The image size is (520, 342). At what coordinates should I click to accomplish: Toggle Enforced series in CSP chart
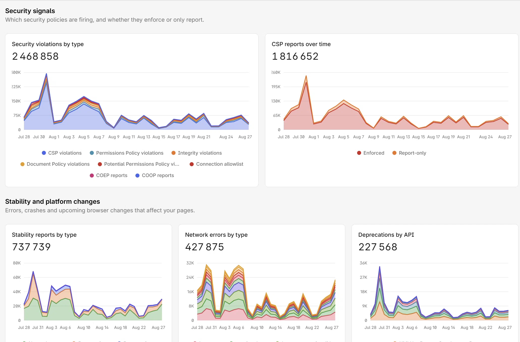[371, 153]
